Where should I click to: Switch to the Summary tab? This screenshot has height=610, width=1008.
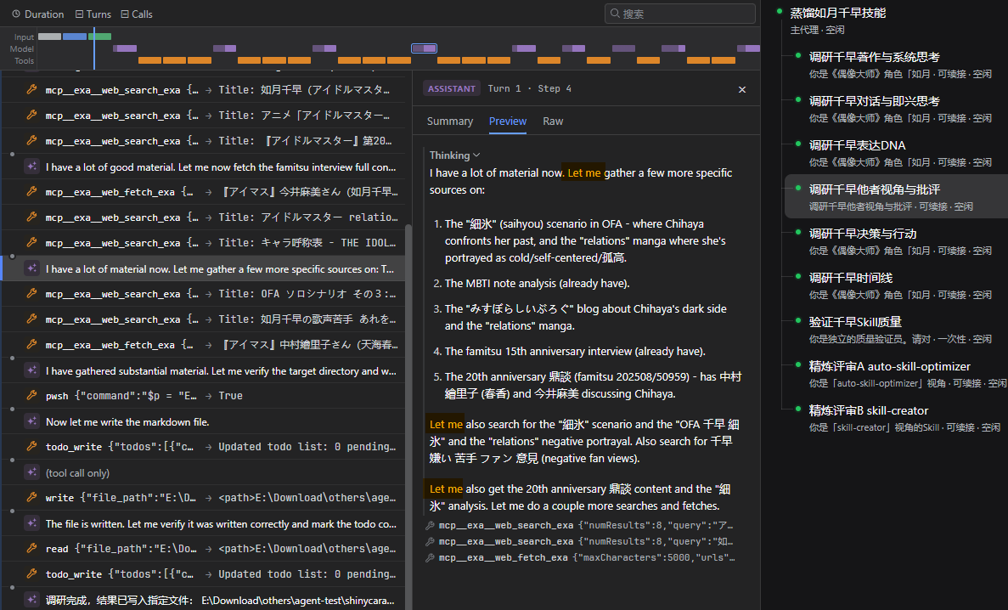point(450,121)
